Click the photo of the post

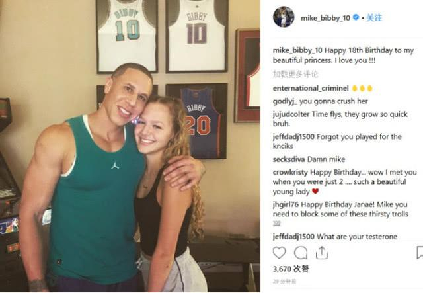coord(130,146)
